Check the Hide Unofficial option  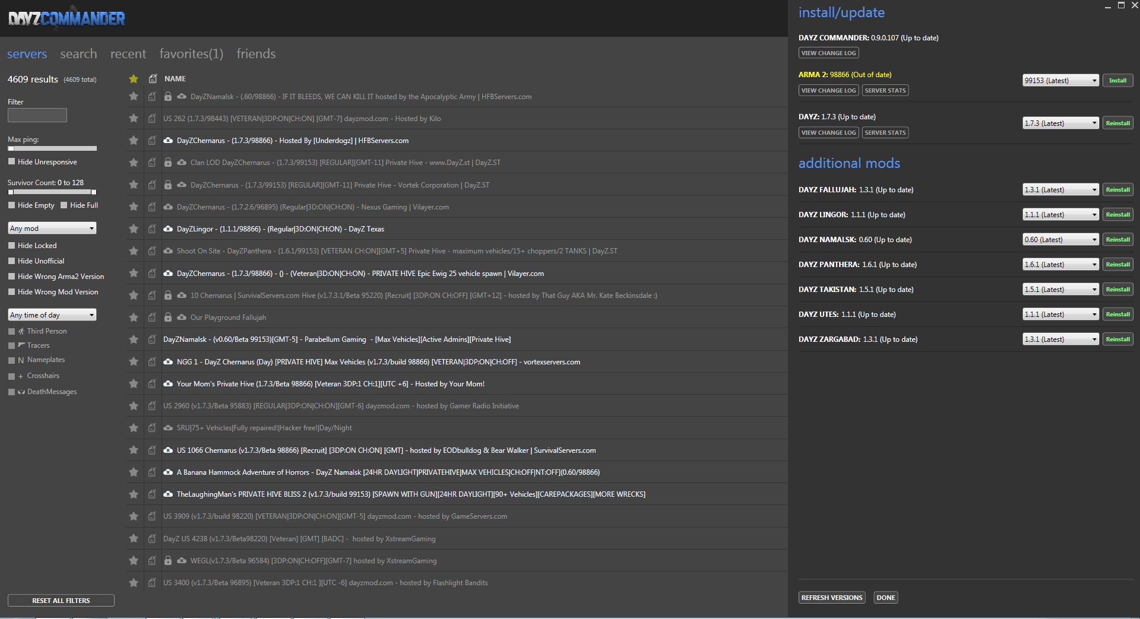point(11,261)
